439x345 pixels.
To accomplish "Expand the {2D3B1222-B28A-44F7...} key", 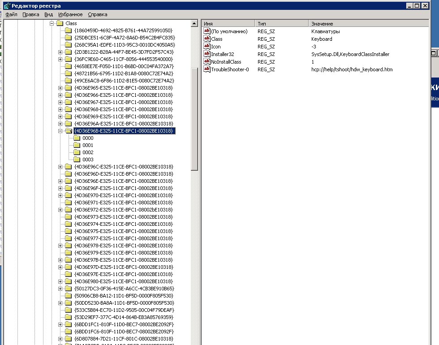I will pos(60,52).
